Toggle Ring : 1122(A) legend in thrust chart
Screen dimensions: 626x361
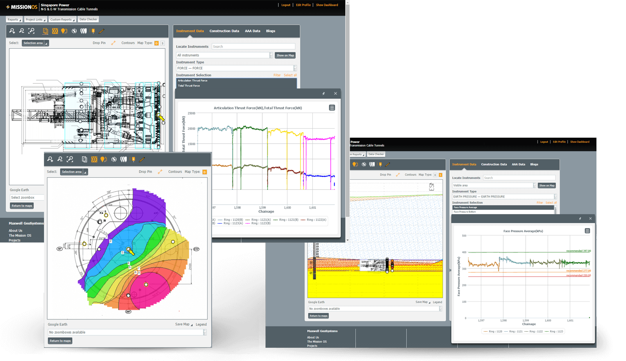313,220
